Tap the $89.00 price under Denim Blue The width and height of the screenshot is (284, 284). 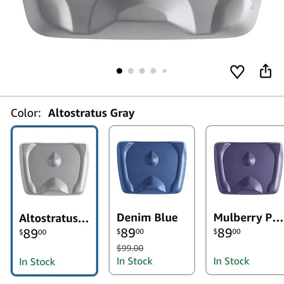[130, 233]
